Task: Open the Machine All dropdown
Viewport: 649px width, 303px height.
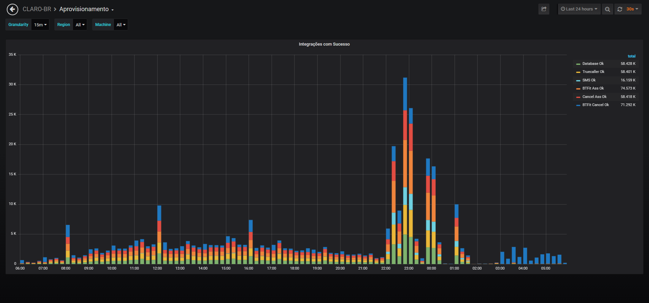Action: [121, 25]
